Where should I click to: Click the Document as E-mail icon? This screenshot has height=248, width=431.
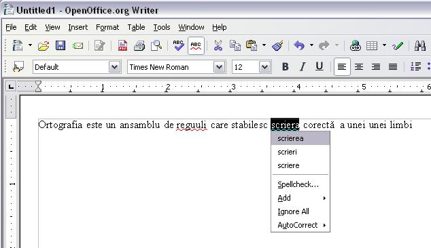[x=77, y=45]
